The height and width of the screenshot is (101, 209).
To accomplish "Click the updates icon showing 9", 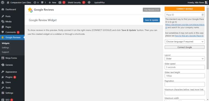I will point(35,2).
